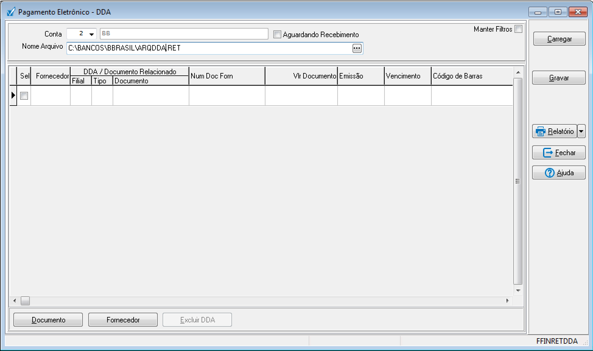Open the Conta dropdown list

91,34
